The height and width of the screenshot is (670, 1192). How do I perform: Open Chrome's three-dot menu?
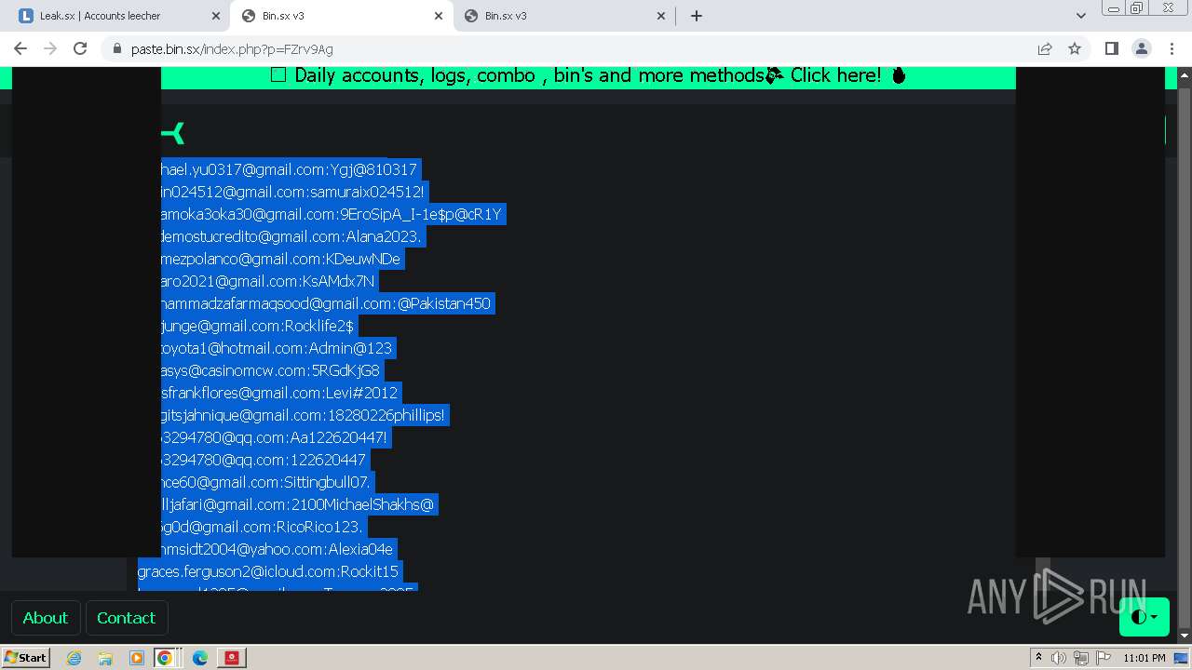click(1171, 48)
